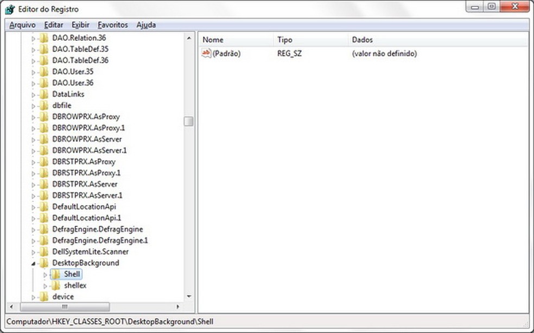Expand the DellSystemLite.Scanner key
The height and width of the screenshot is (333, 534).
(x=34, y=252)
